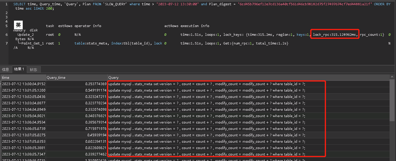Viewport: 396px width, 161px height.
Task: Select the 结果 1 tab
Action: [x=20, y=69]
